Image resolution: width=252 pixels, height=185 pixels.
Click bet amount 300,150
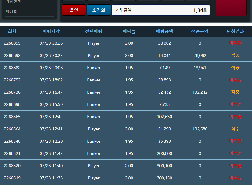pyautogui.click(x=164, y=178)
